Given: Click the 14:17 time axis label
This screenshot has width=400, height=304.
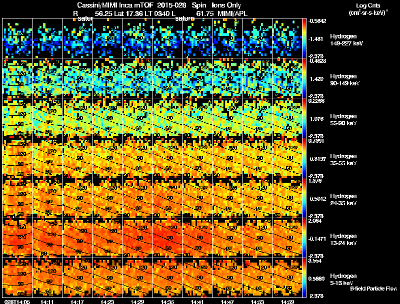Looking at the screenshot, I should click(x=77, y=302).
